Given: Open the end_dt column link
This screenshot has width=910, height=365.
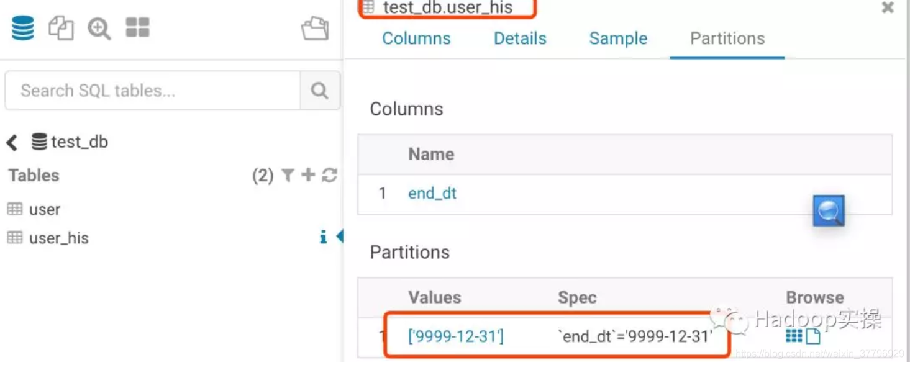Looking at the screenshot, I should click(x=432, y=193).
